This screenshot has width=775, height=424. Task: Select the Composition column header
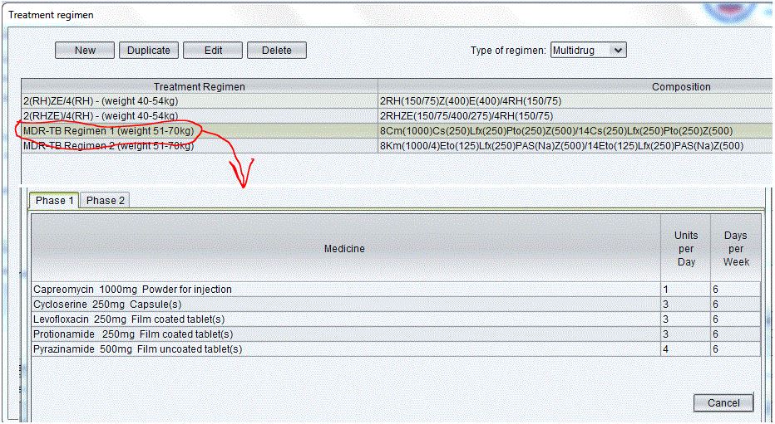point(575,86)
